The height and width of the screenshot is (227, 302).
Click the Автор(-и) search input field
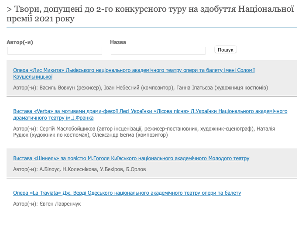pos(55,51)
